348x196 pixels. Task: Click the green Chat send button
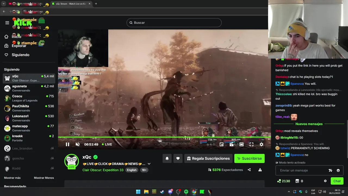[337, 181]
